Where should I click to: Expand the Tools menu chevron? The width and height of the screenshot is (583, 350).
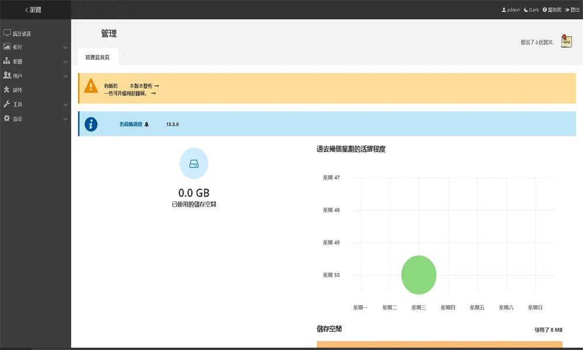pos(65,105)
